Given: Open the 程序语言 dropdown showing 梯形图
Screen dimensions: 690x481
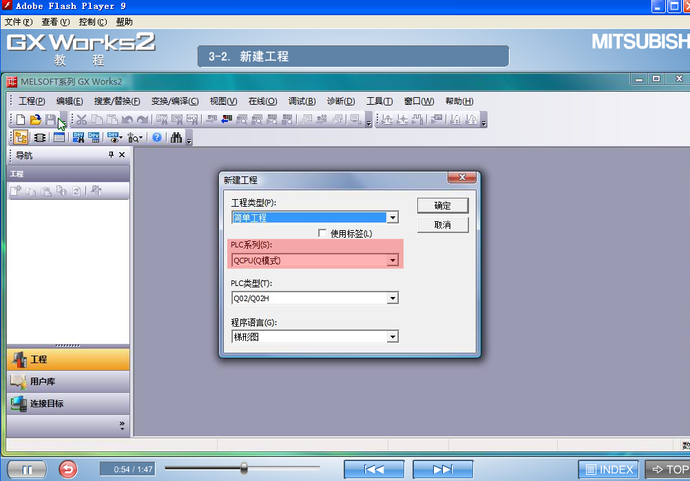Looking at the screenshot, I should click(393, 336).
